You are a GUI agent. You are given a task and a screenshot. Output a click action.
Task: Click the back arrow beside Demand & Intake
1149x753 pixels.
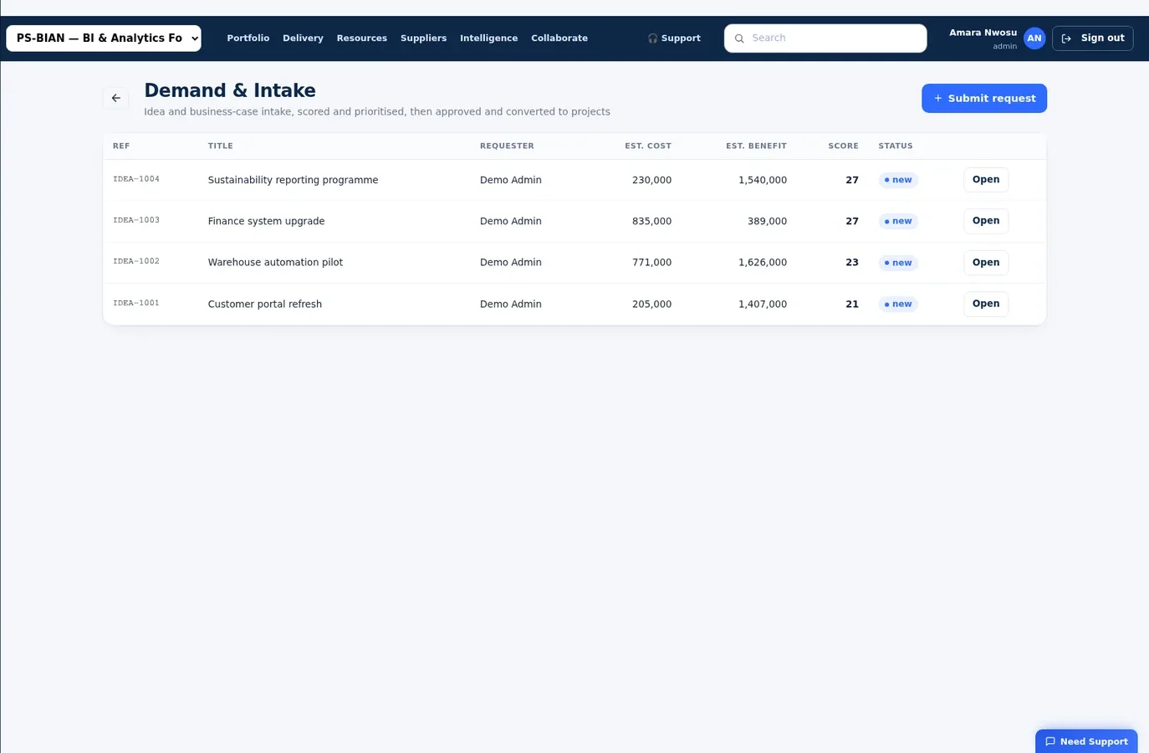tap(116, 98)
